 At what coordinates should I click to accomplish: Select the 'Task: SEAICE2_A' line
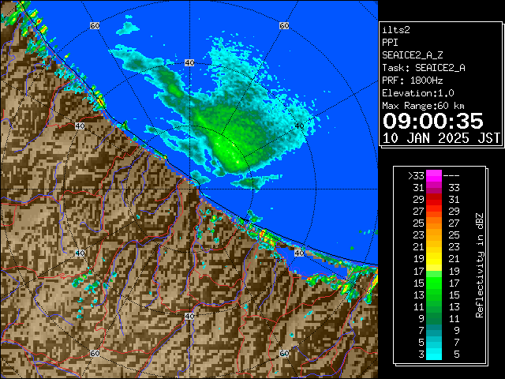pyautogui.click(x=424, y=68)
